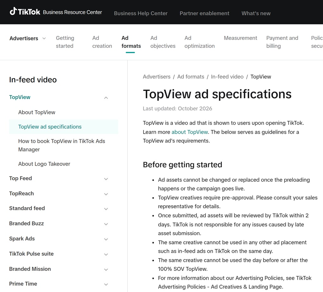Go to Ad formats in the breadcrumb
Viewport: 323px width, 292px height.
pyautogui.click(x=191, y=77)
